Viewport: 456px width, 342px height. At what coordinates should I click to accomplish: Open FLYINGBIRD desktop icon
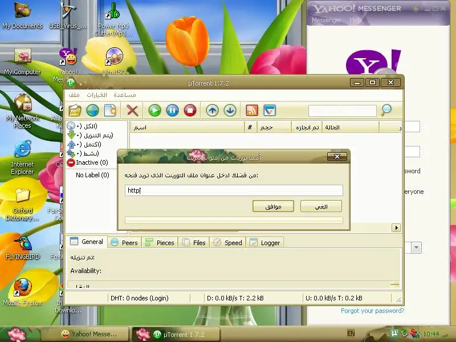click(22, 248)
